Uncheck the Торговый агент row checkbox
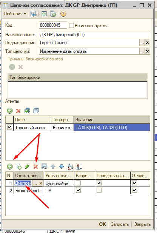Screen dimensions: 157x233 click(10, 127)
